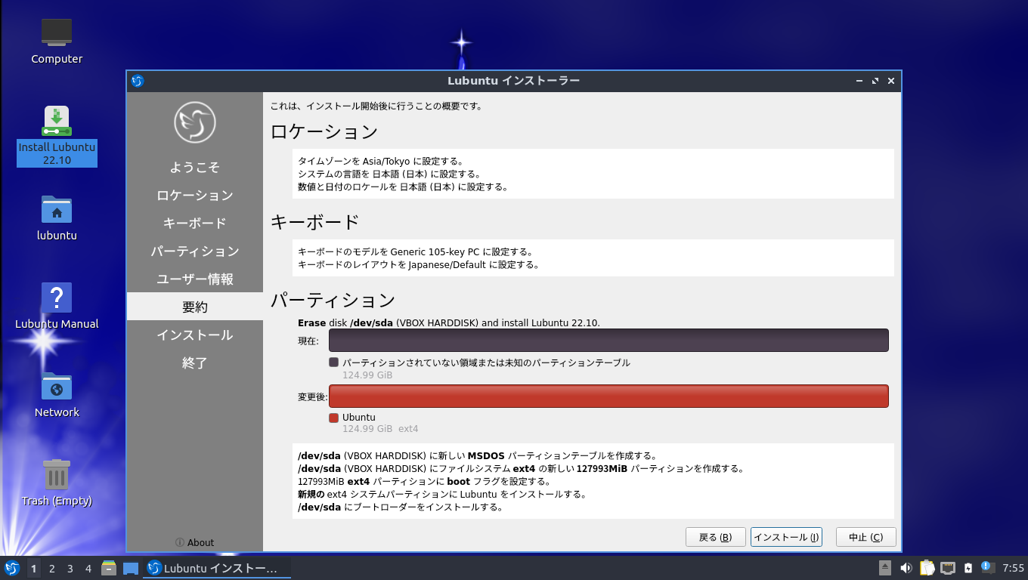Click the wired network tray icon

tap(947, 568)
